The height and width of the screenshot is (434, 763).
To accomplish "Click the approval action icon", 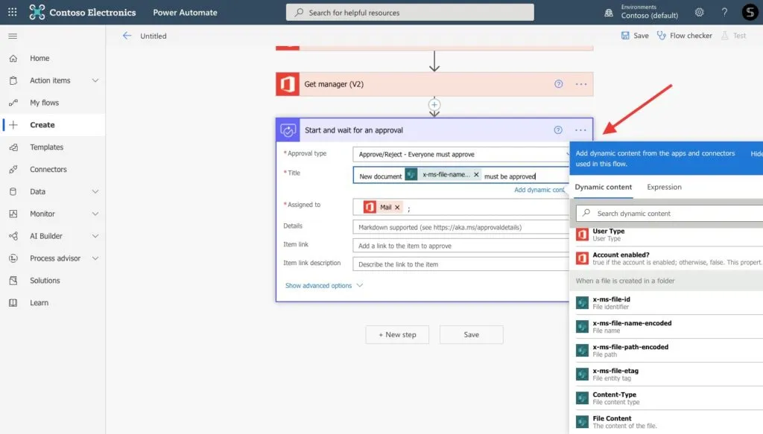I will 288,130.
